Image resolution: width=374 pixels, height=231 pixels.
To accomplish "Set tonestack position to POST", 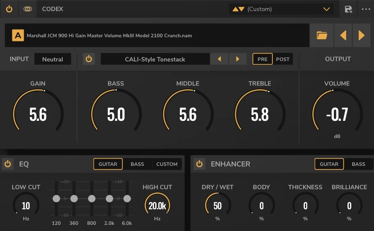I will pyautogui.click(x=283, y=59).
